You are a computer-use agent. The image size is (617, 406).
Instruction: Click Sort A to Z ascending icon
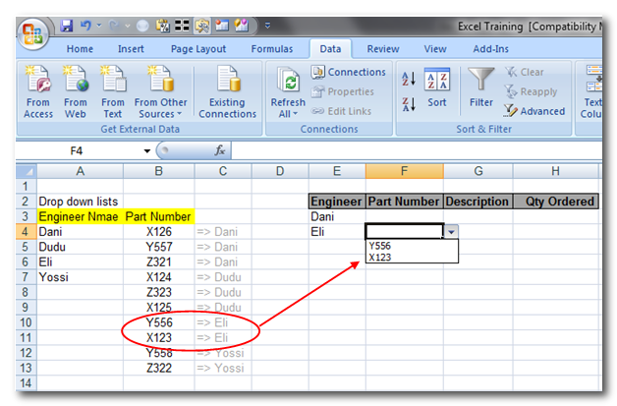pos(409,78)
